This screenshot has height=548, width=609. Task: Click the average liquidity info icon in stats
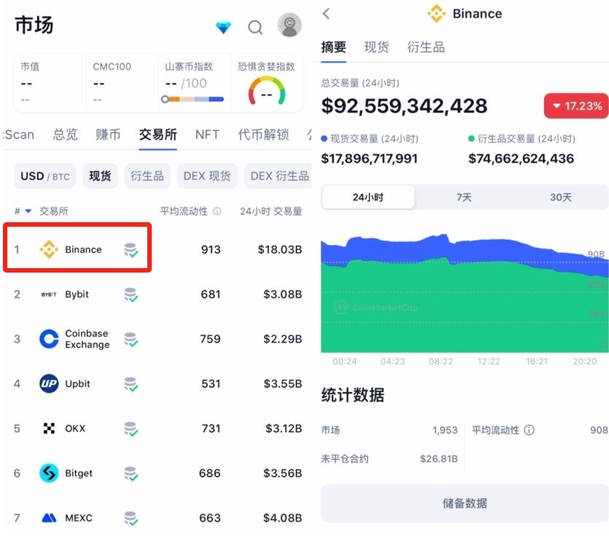529,430
